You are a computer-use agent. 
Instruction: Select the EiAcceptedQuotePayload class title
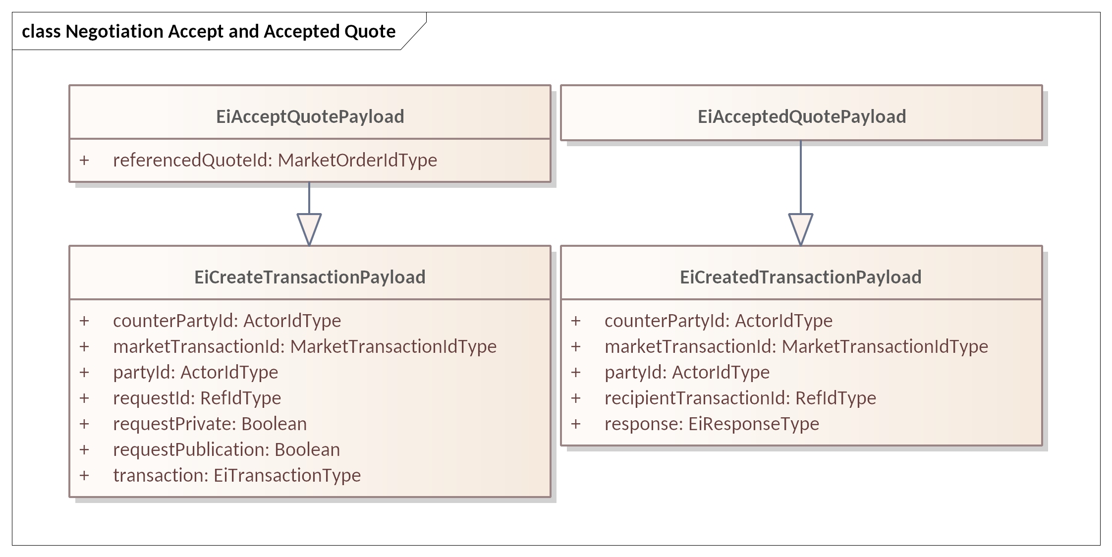[801, 116]
